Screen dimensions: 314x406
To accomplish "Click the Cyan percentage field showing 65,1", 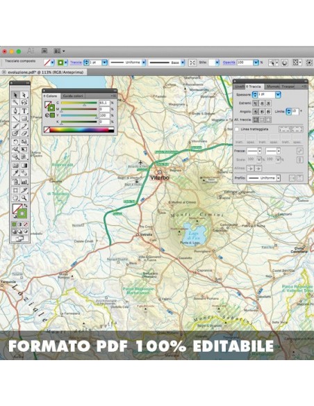I will tap(104, 103).
